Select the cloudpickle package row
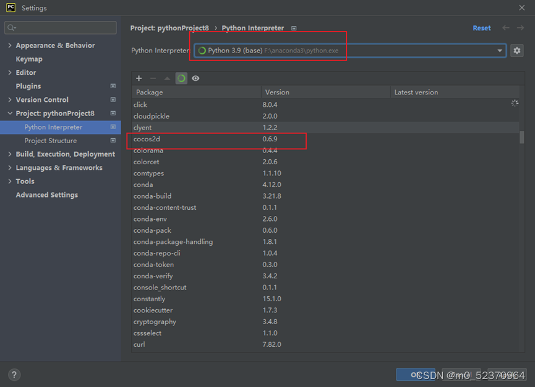The height and width of the screenshot is (387, 535). [x=325, y=116]
